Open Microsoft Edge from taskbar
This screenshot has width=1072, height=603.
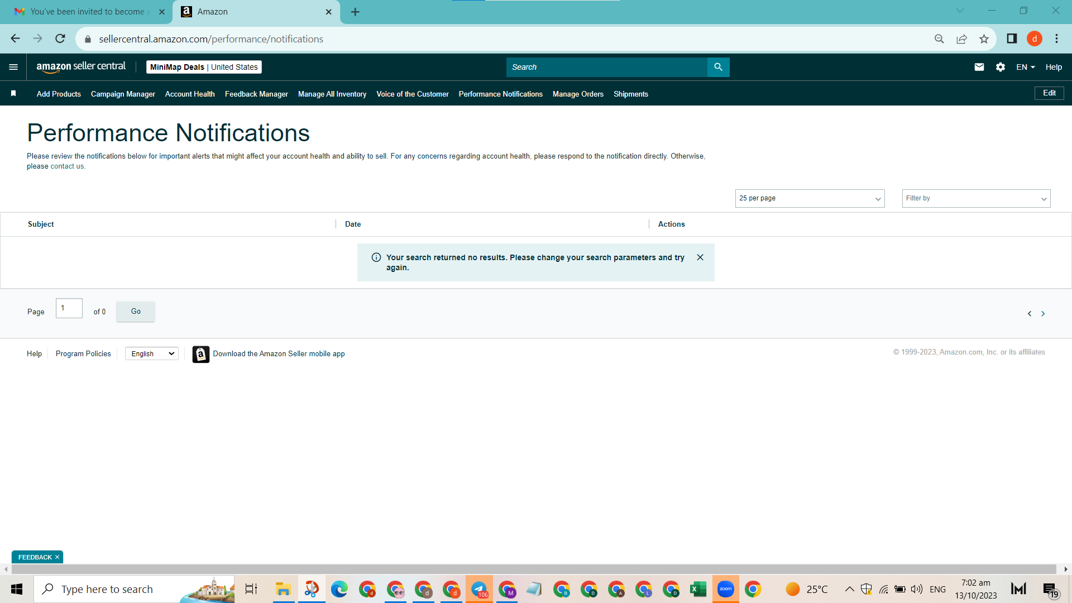pyautogui.click(x=339, y=589)
